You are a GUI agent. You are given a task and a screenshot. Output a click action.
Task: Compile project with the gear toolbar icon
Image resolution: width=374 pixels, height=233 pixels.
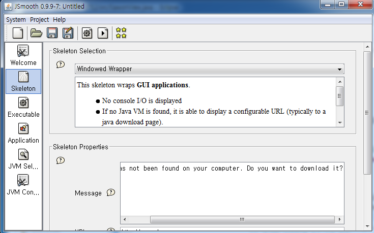click(x=87, y=33)
